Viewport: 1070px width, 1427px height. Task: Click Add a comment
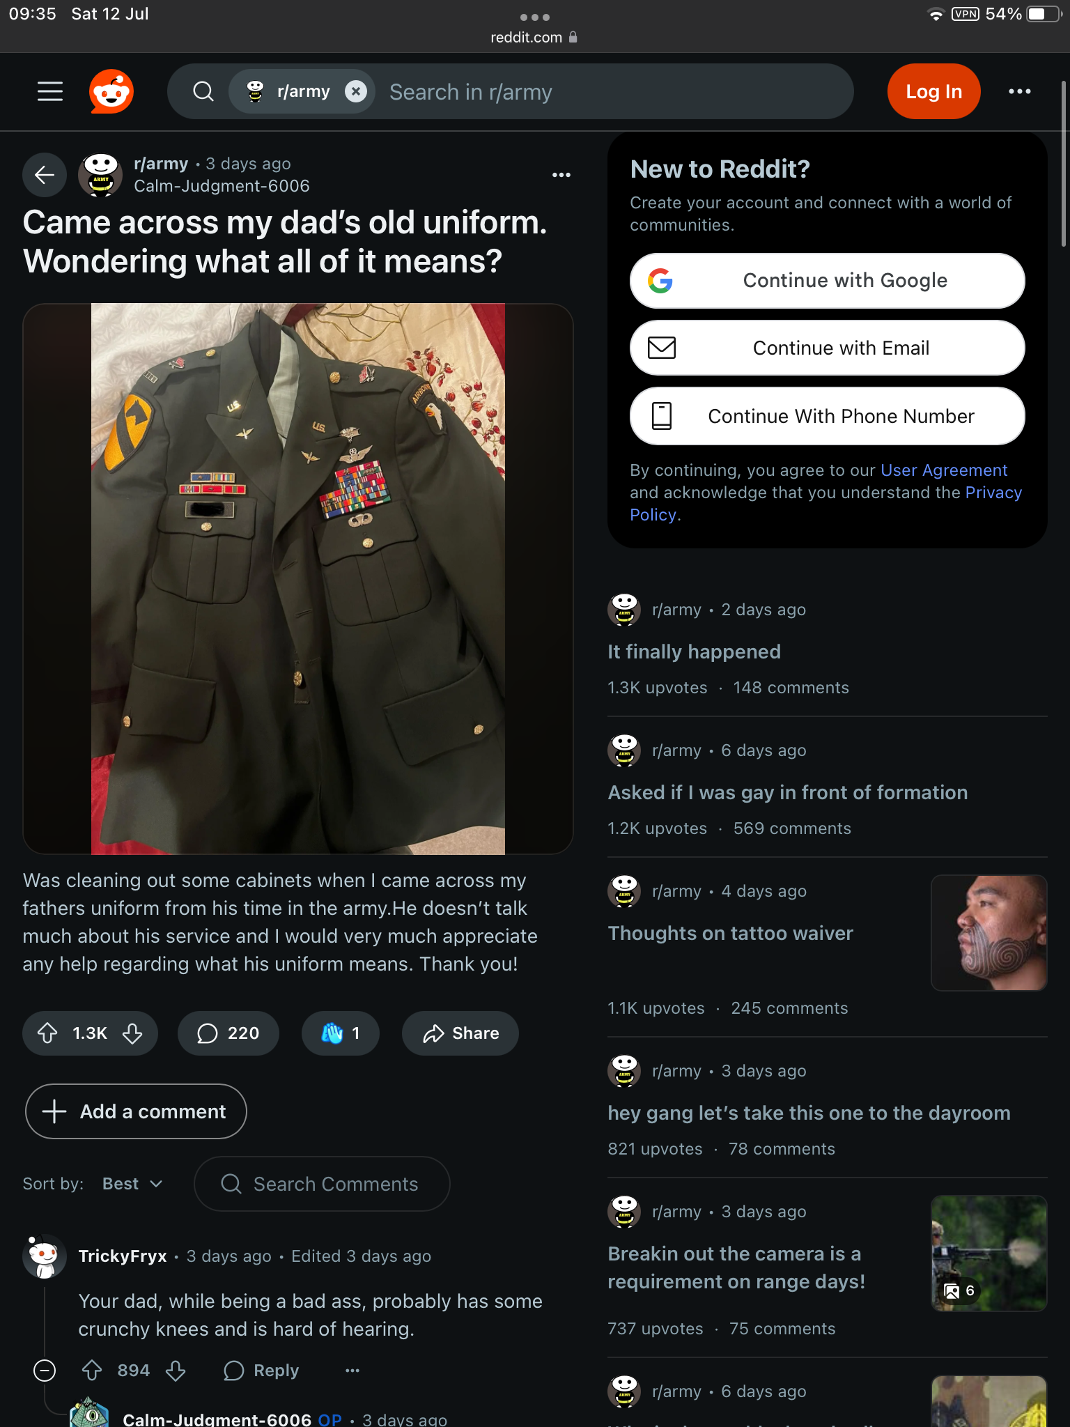point(136,1111)
